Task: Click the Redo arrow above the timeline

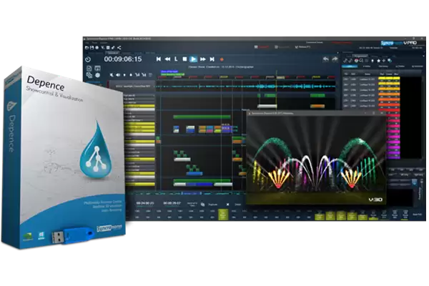Action: pyautogui.click(x=333, y=61)
